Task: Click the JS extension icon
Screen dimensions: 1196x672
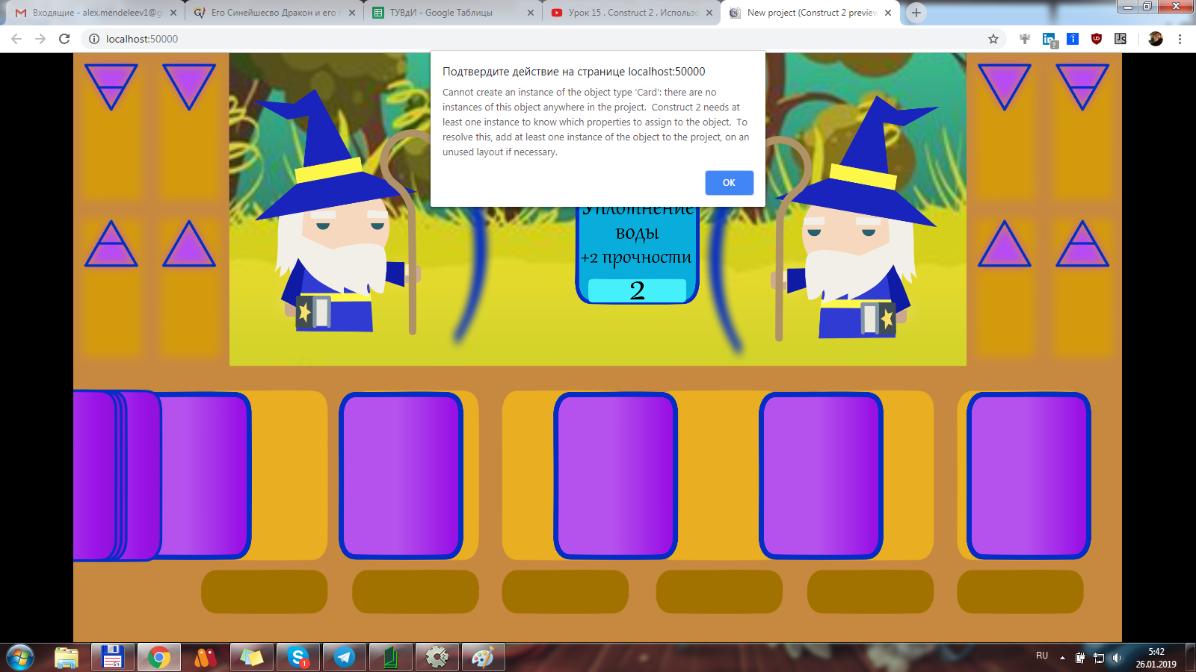Action: click(1120, 39)
